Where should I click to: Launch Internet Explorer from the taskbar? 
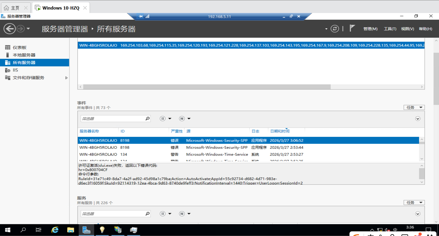(55, 230)
